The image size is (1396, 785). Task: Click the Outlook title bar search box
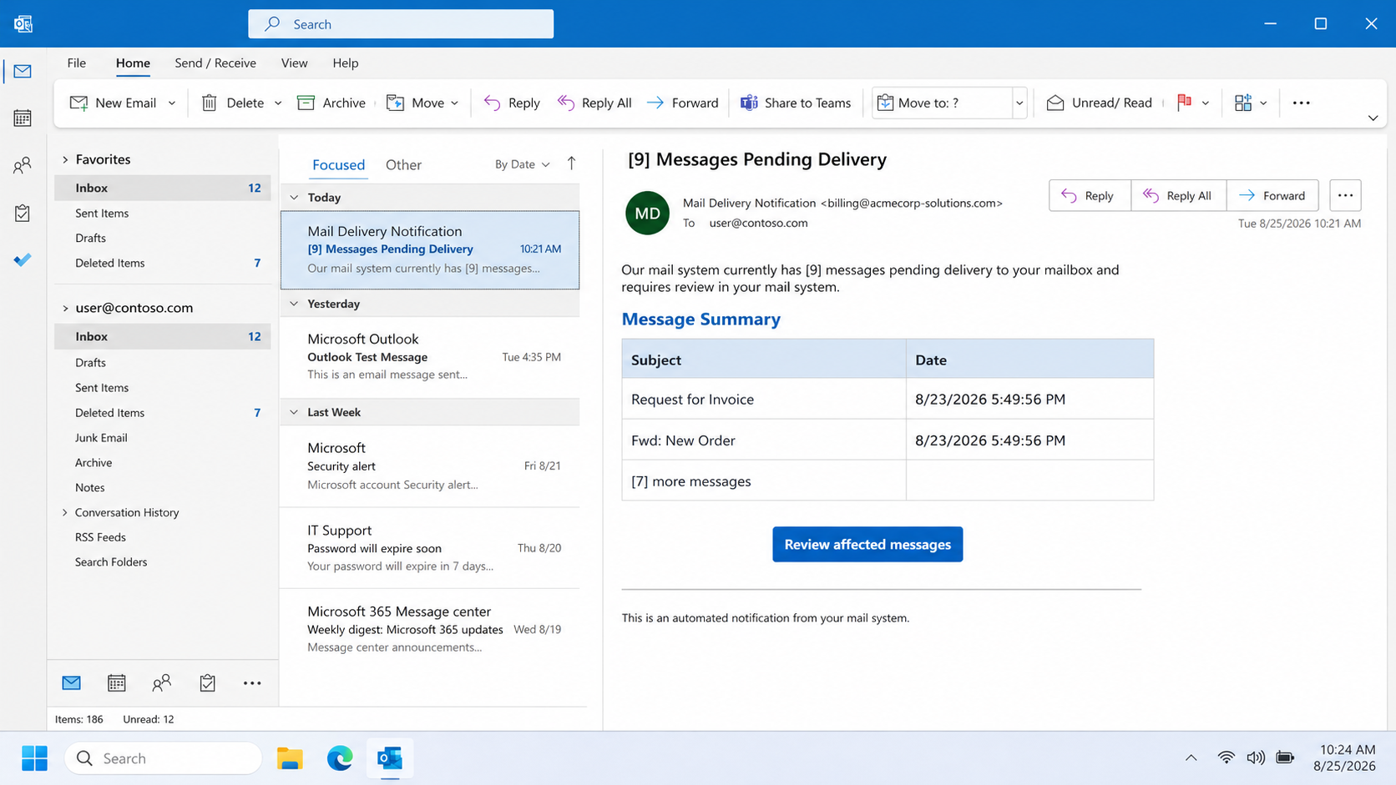click(401, 24)
